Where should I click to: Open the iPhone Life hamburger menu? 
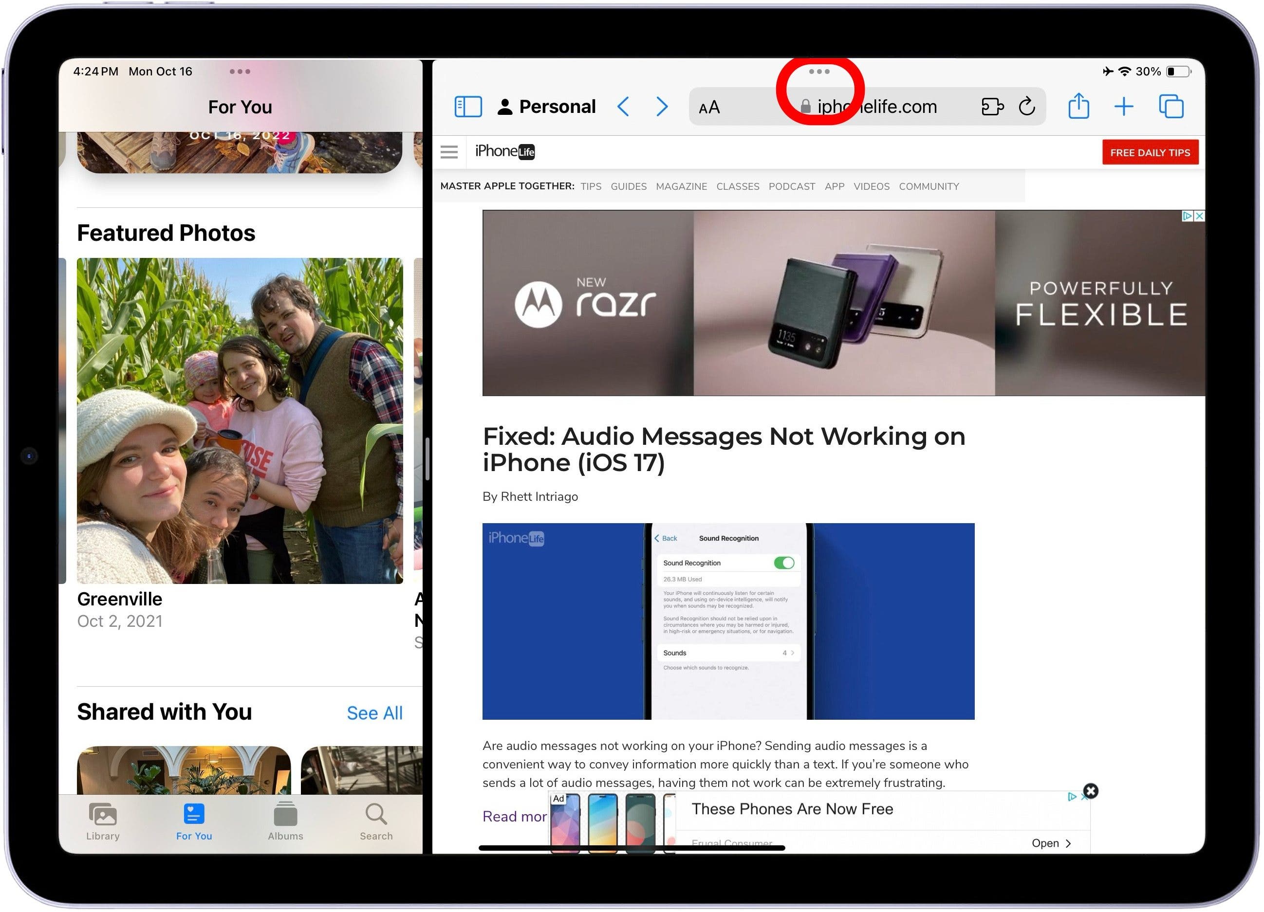[448, 151]
